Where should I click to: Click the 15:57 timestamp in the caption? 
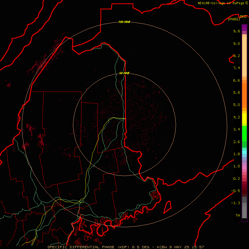point(198,247)
